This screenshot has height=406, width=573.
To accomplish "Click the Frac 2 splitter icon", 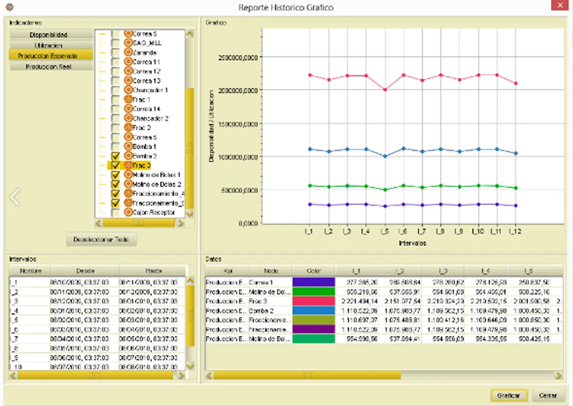I will point(128,127).
